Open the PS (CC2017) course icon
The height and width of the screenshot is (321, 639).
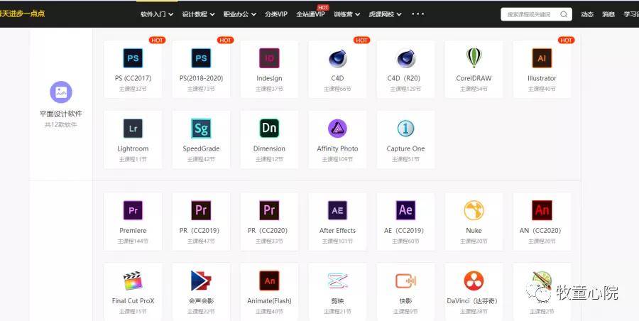133,58
